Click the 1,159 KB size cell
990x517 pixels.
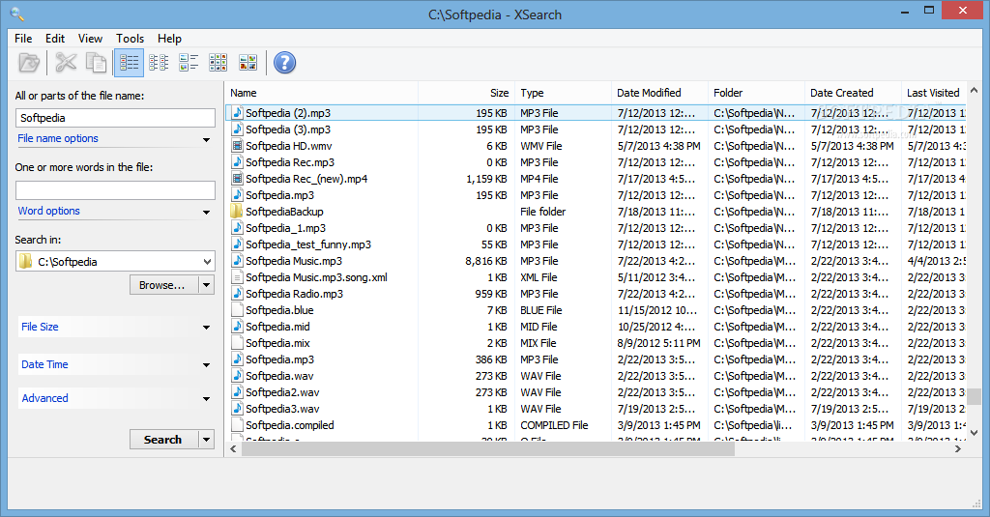486,178
